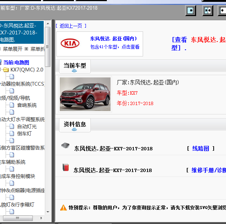The height and width of the screenshot is (224, 226).
Task: Click the sidebar scroll down arrow
Action: tap(48, 212)
